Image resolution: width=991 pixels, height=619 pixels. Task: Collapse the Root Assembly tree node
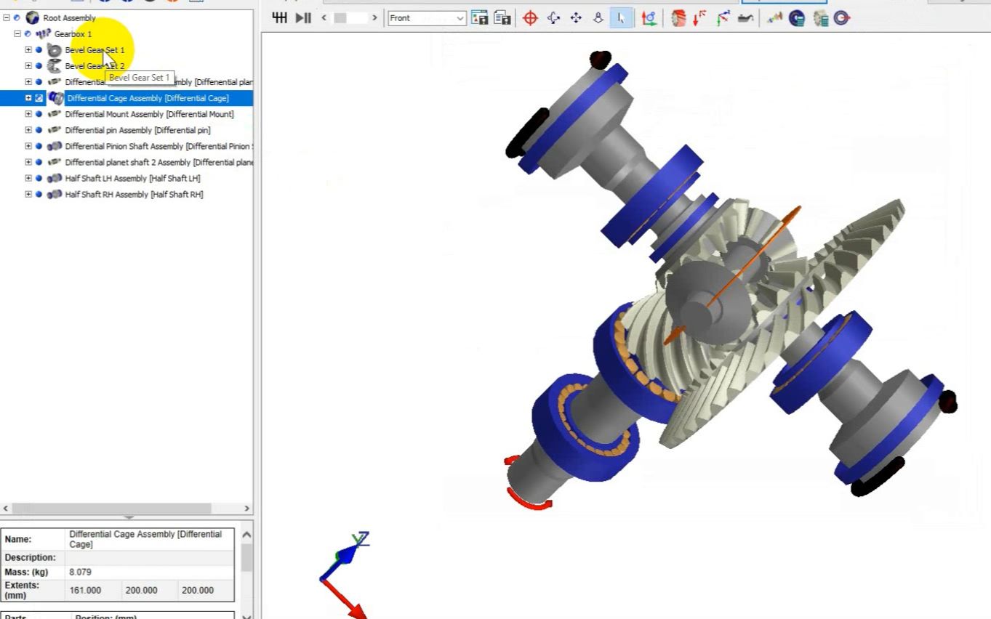(7, 17)
